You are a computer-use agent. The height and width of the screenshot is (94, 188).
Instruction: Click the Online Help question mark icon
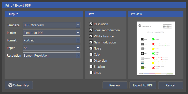pos(10,85)
